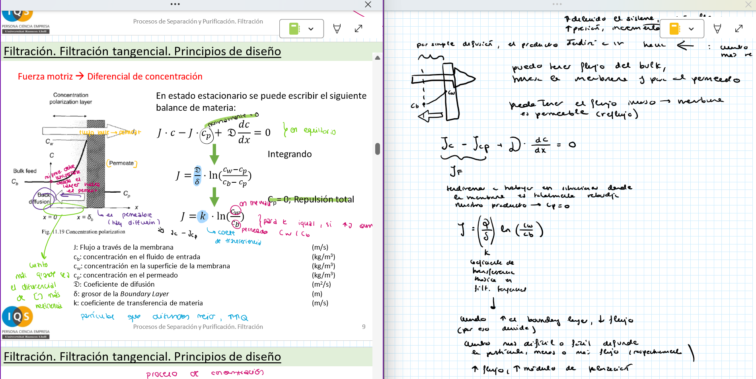Click the top 'Filtración tangencial' slide heading
Viewport: 756px width, 379px height.
(142, 51)
